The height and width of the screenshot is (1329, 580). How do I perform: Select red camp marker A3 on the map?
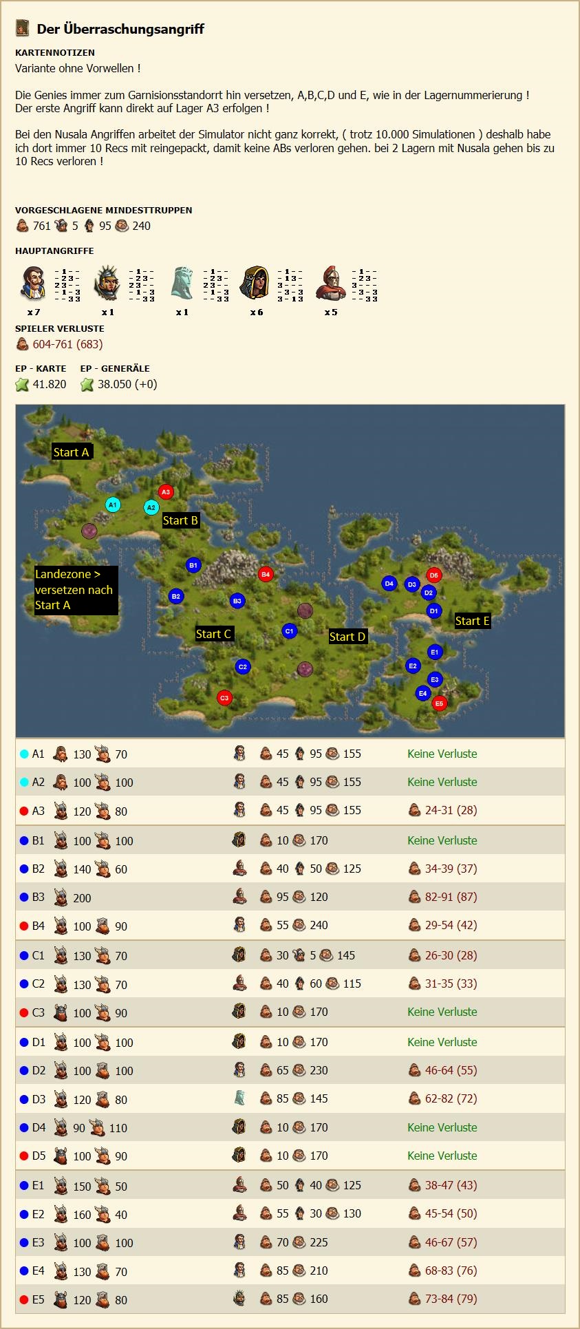click(165, 492)
